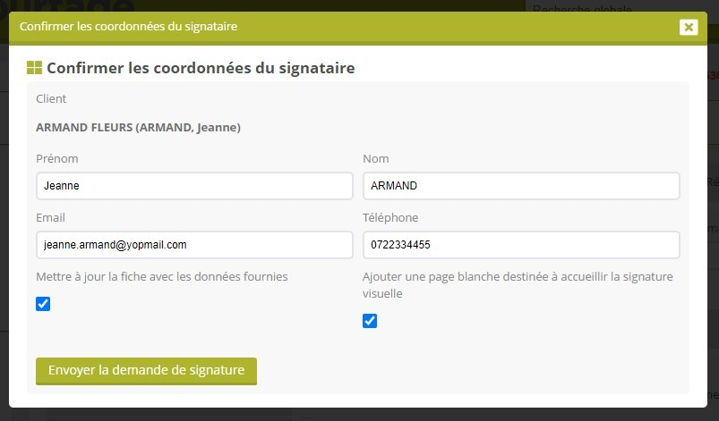Viewport: 719px width, 421px height.
Task: Select the client name ARMAND FLEURS text
Action: (x=138, y=128)
